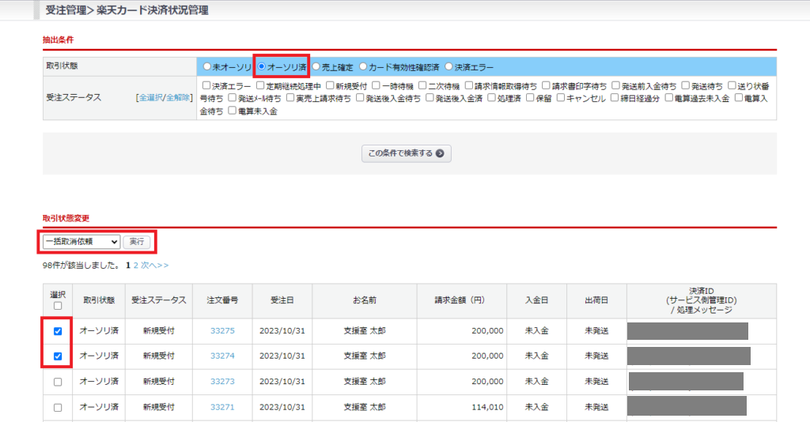Viewport: 810px width, 422px height.
Task: Tick the キャンセル status checkbox
Action: tap(560, 98)
